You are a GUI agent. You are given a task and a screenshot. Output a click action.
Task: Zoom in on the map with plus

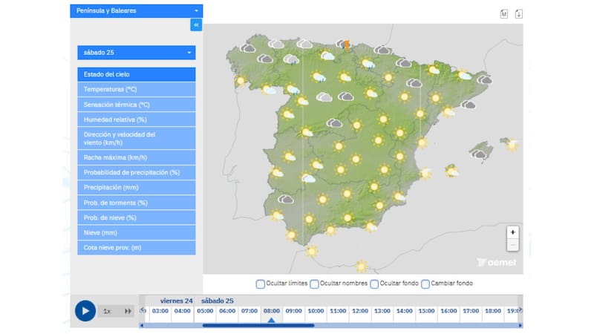(x=512, y=232)
